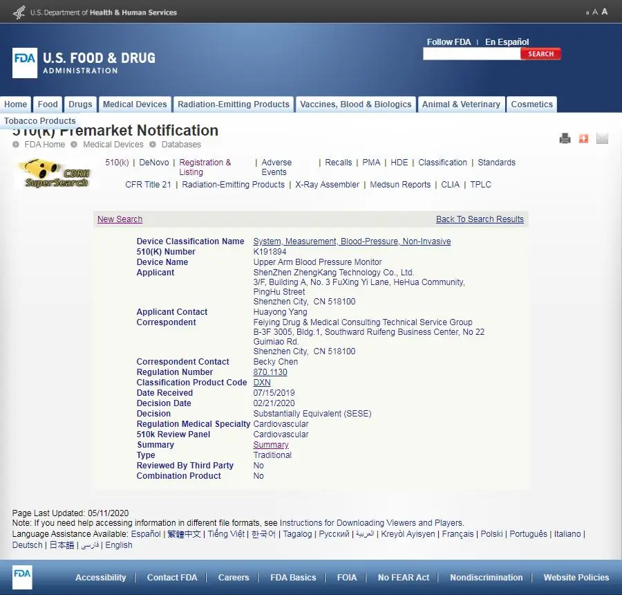The image size is (622, 595).
Task: Open FDA Basics footer link
Action: tap(293, 578)
